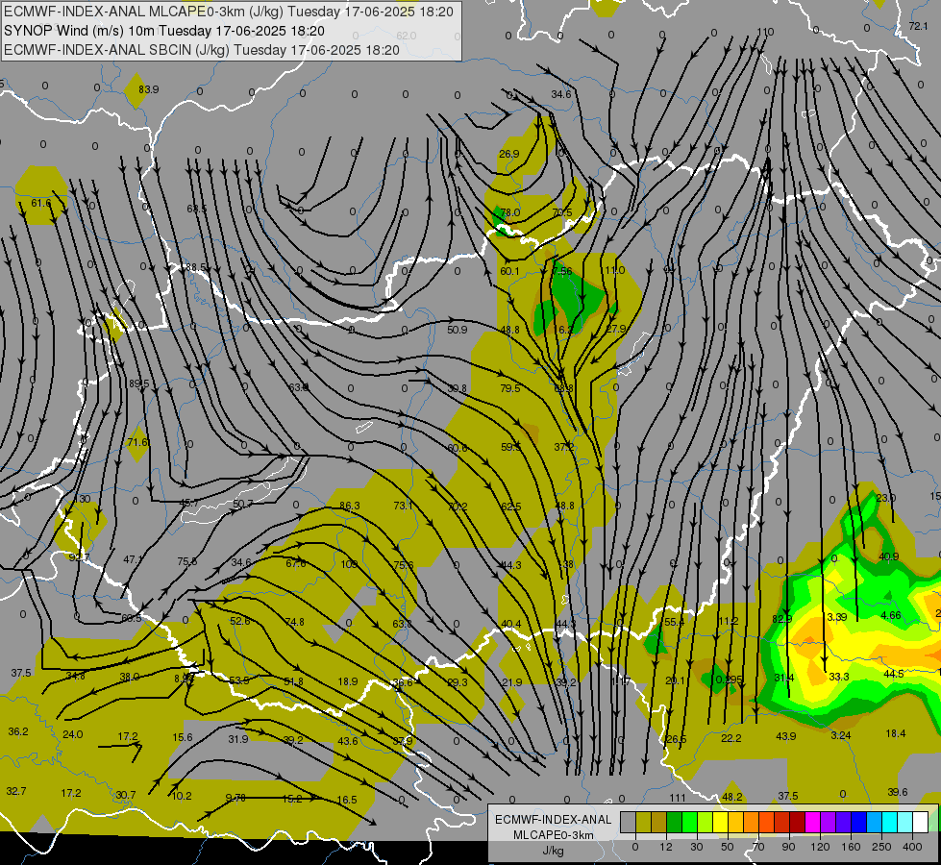Click the map value 18.4

click(x=896, y=733)
